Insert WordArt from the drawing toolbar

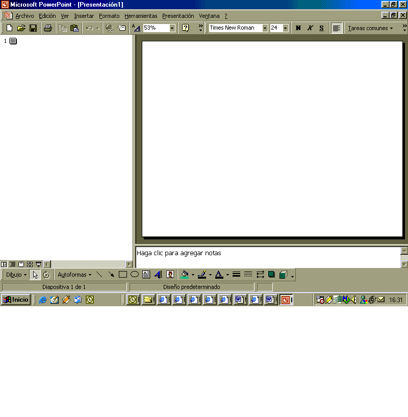pos(158,275)
